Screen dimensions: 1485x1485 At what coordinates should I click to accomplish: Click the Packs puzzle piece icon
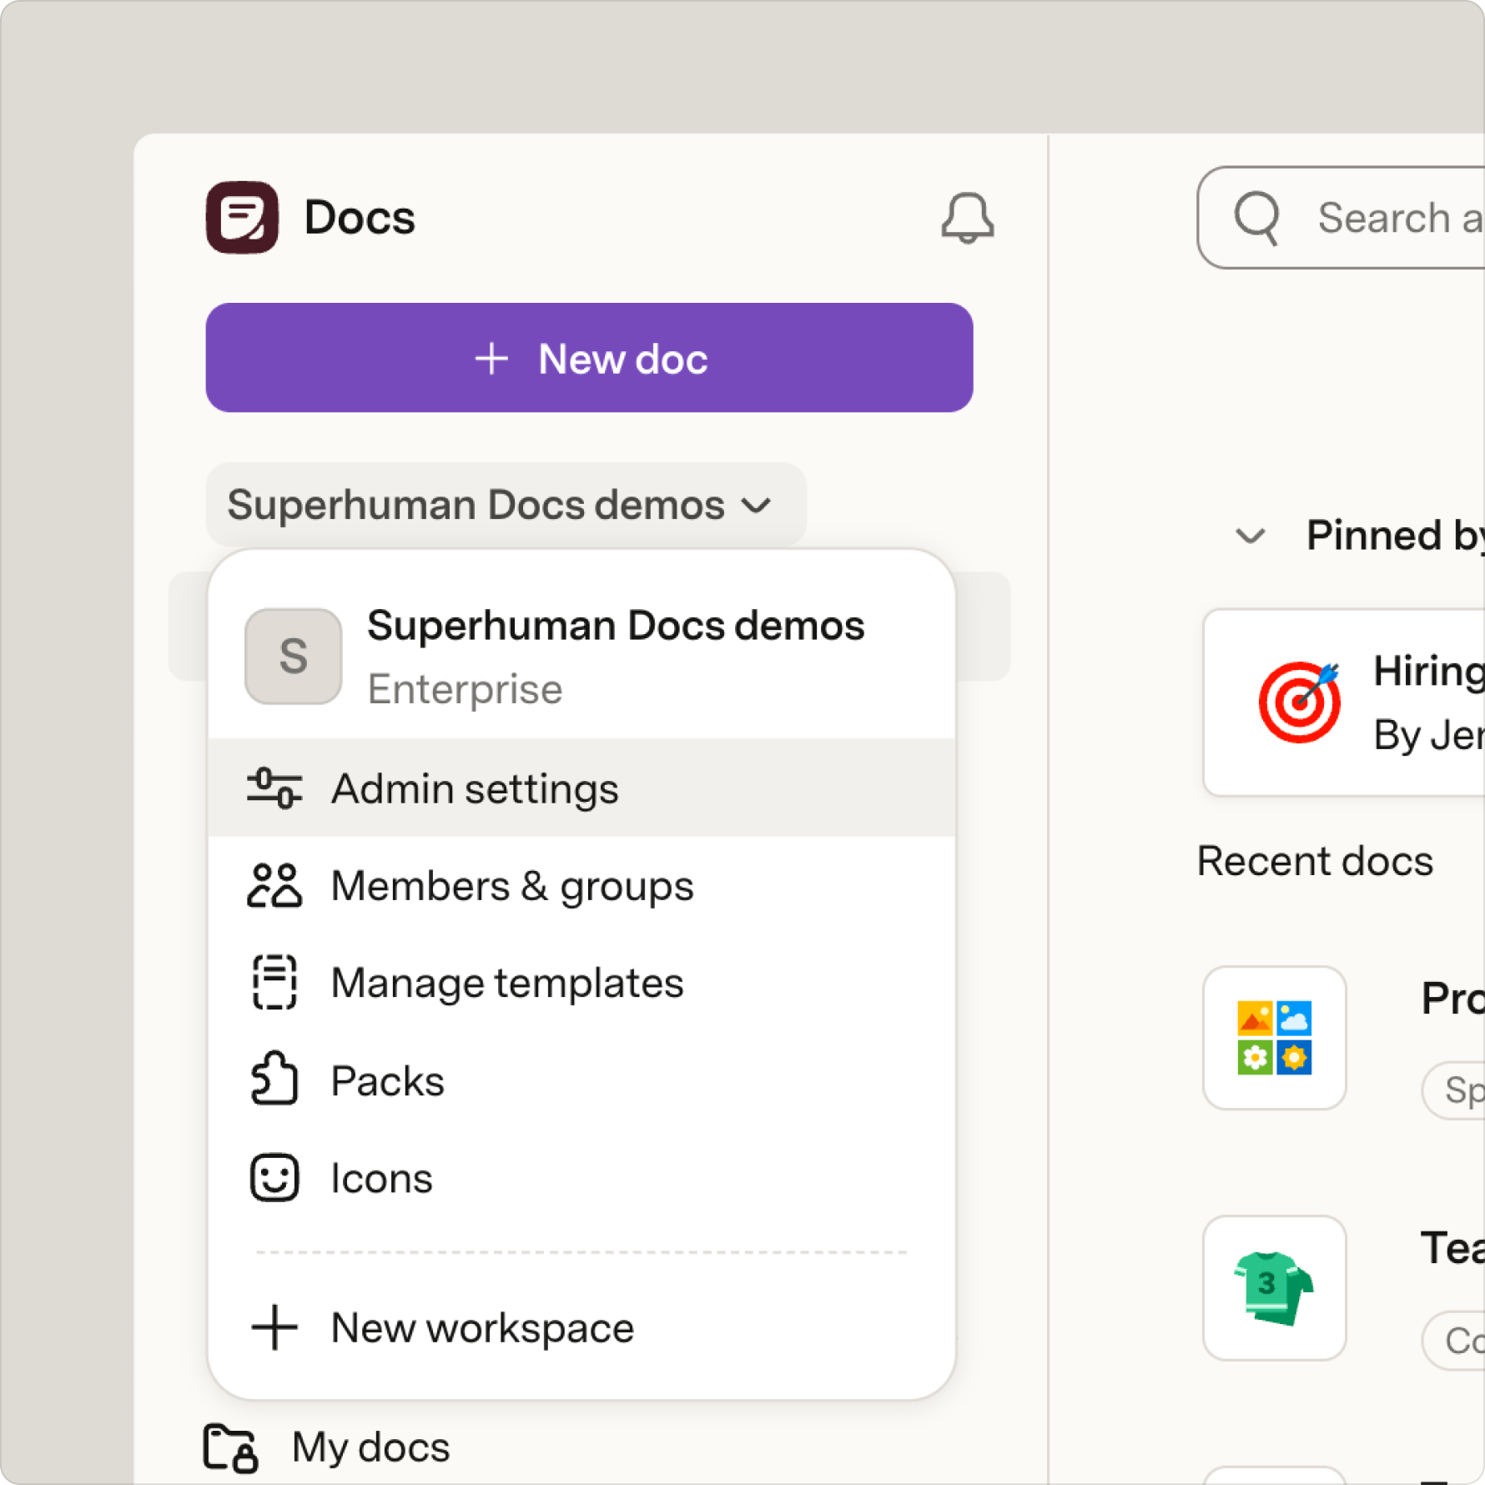(274, 1079)
